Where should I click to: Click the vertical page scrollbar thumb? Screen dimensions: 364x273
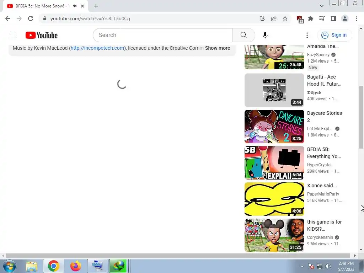361,117
